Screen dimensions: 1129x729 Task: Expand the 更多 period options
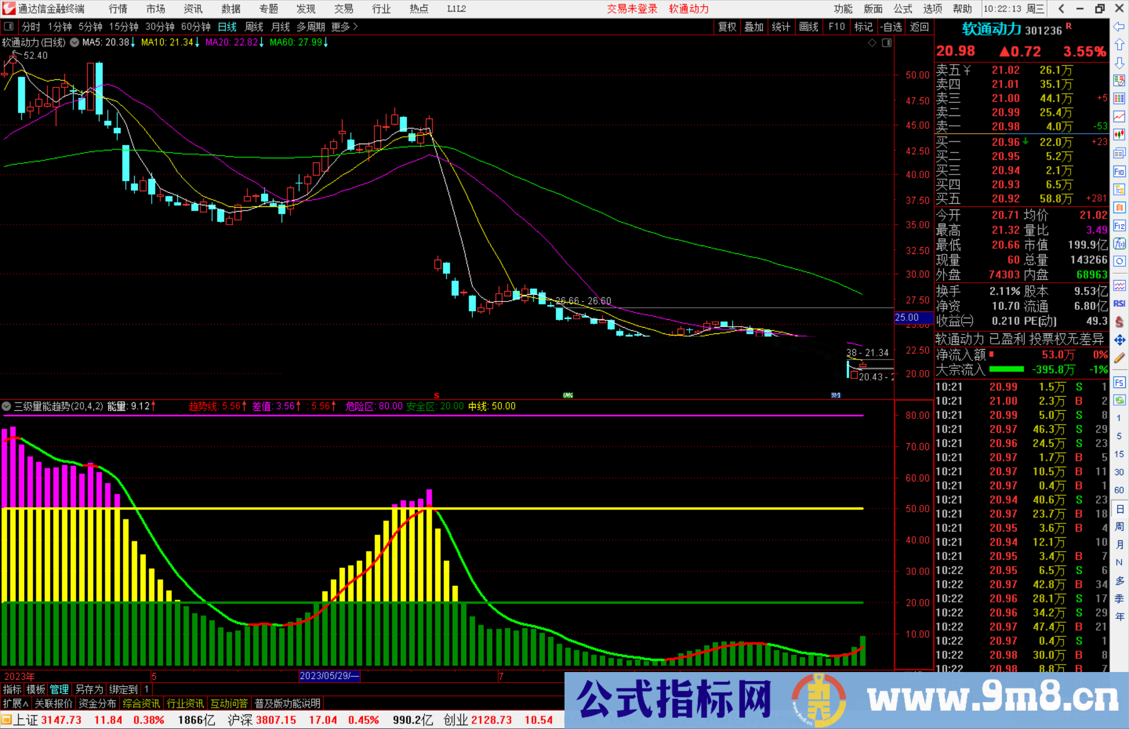click(340, 27)
